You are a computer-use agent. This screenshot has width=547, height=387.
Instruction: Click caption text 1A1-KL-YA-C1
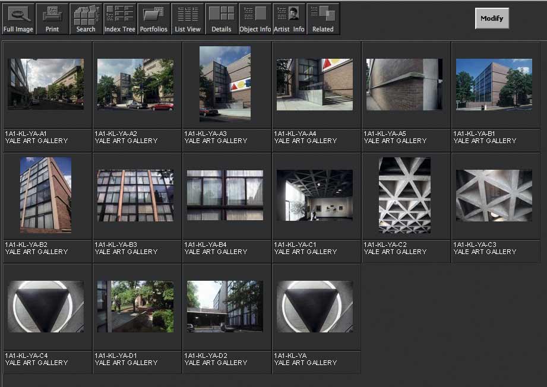pos(295,245)
